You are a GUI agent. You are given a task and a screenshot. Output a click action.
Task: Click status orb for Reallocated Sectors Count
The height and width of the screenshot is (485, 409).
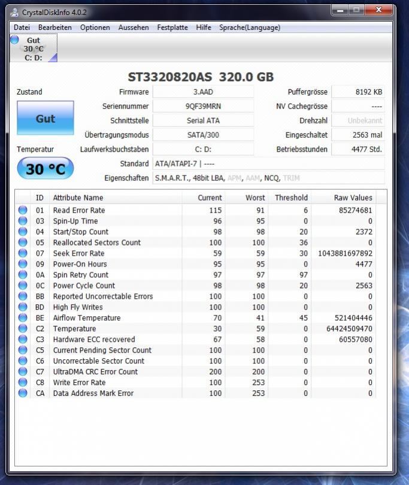23,242
